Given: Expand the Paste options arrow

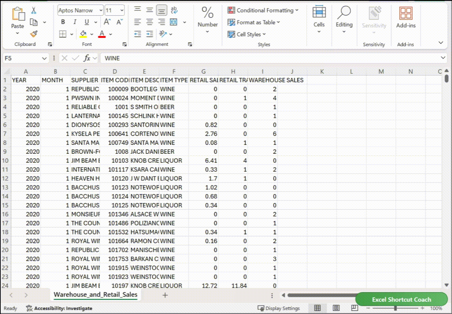Looking at the screenshot, I should (17, 33).
